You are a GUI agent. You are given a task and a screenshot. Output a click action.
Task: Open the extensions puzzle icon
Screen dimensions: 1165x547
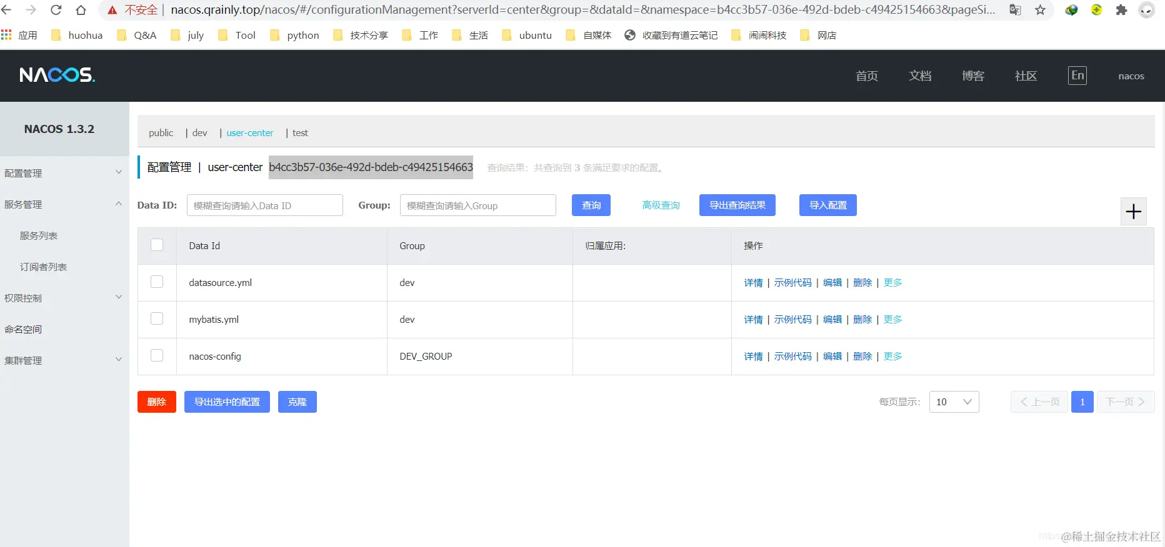(x=1121, y=10)
